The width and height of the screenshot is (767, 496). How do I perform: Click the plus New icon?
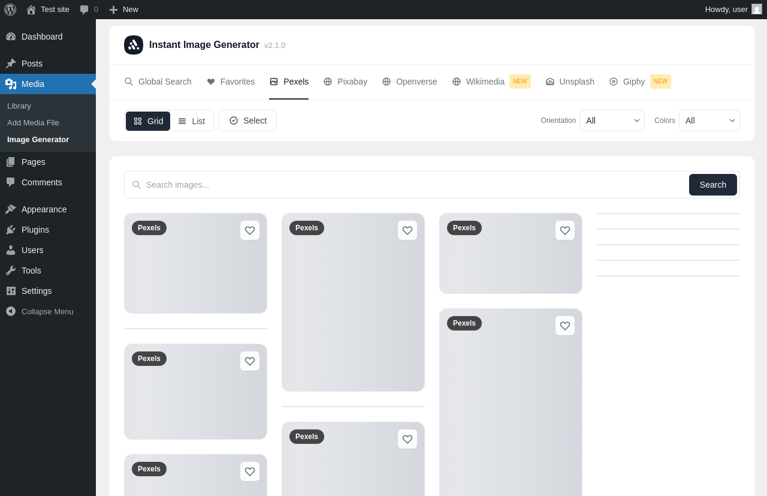tap(113, 10)
